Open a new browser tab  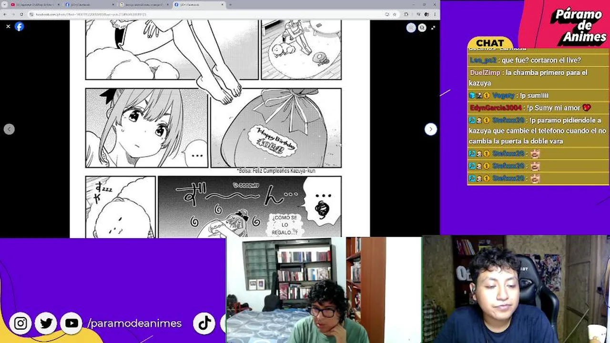point(231,5)
